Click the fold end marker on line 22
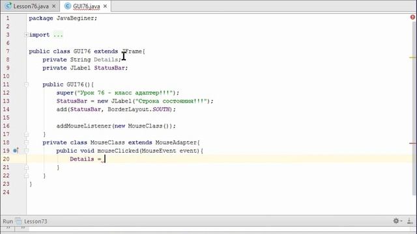Screen dimensions: 417x234 (26, 175)
